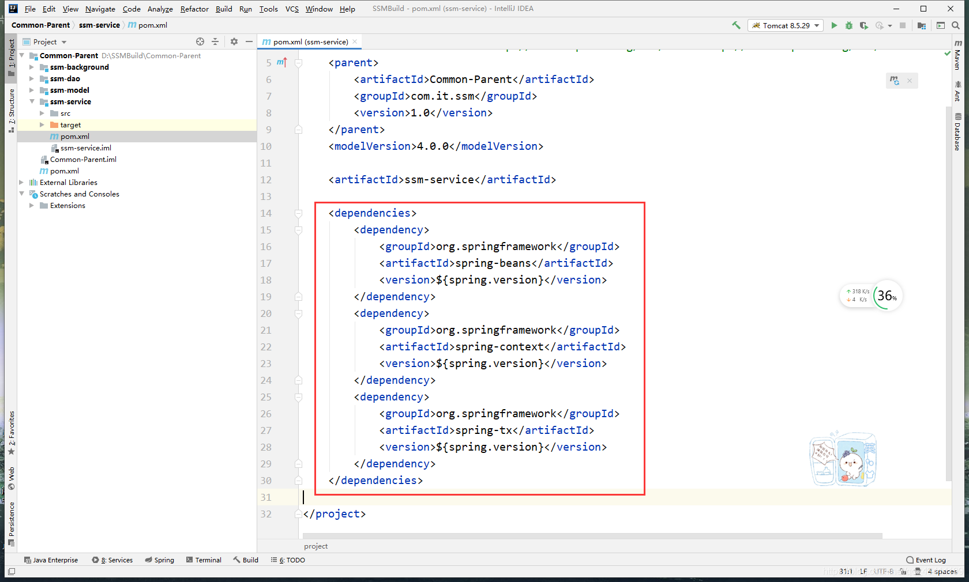Run Tomcat with green play icon
Image resolution: width=969 pixels, height=582 pixels.
coord(834,25)
